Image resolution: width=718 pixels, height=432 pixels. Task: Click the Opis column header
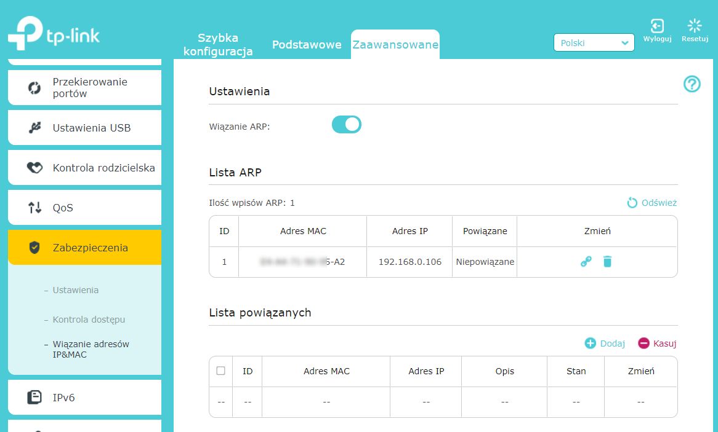pos(504,371)
